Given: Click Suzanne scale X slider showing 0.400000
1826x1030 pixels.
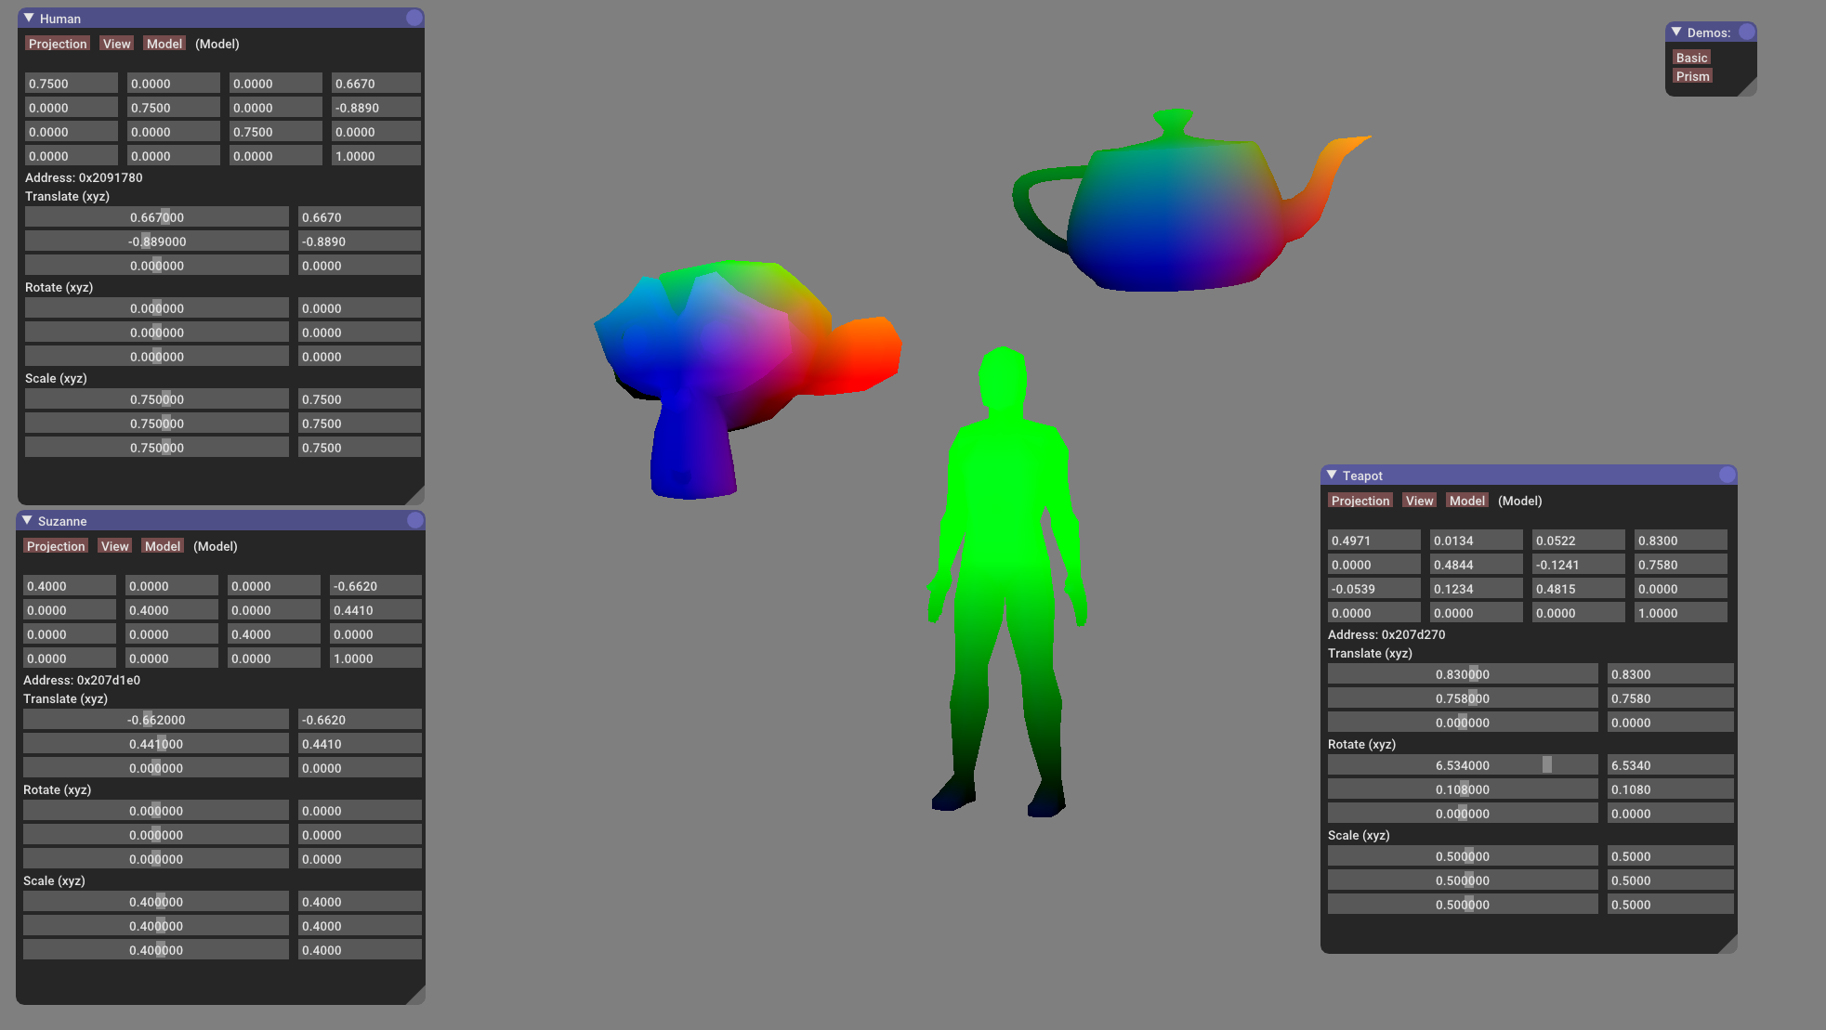Looking at the screenshot, I should (x=156, y=902).
